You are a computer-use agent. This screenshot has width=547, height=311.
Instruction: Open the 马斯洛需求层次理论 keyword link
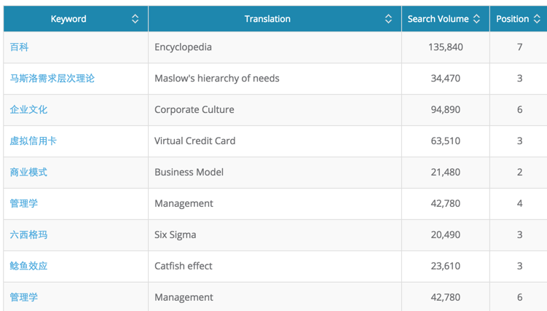pos(52,79)
